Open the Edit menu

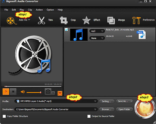click(14, 10)
